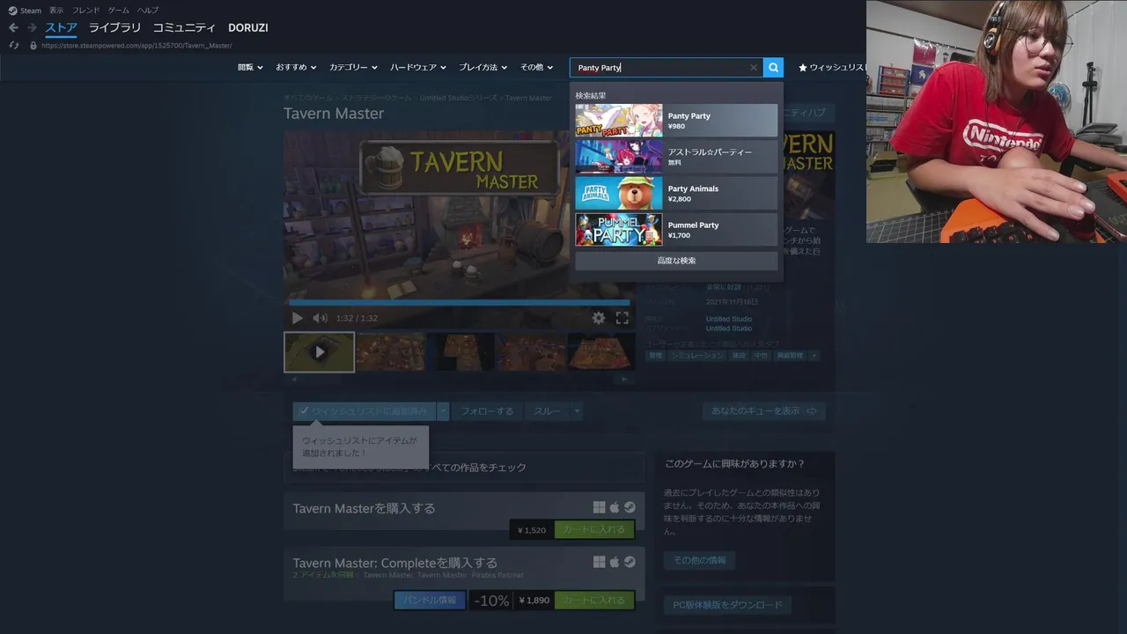
Task: Open the アストラル☆パーティー search result
Action: pyautogui.click(x=676, y=157)
